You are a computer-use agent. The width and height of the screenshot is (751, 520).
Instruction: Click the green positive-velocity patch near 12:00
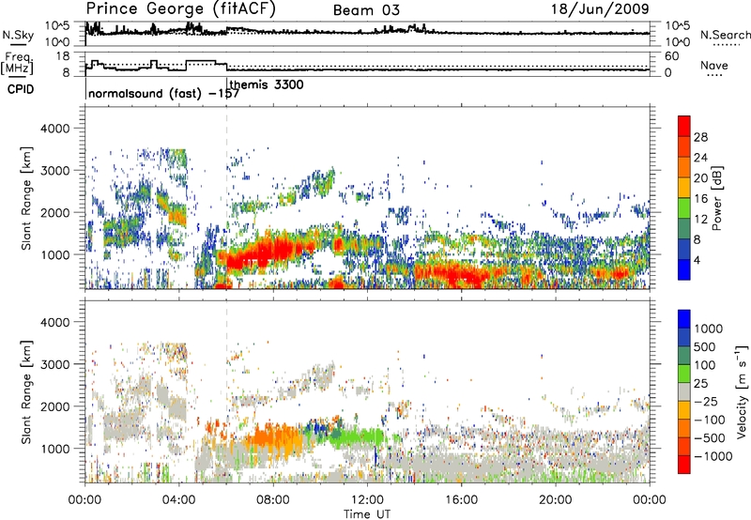[360, 437]
